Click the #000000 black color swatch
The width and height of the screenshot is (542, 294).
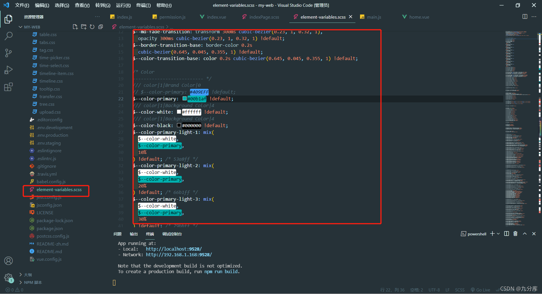[179, 125]
